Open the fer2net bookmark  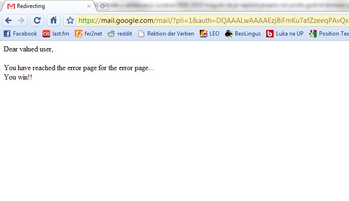click(88, 34)
